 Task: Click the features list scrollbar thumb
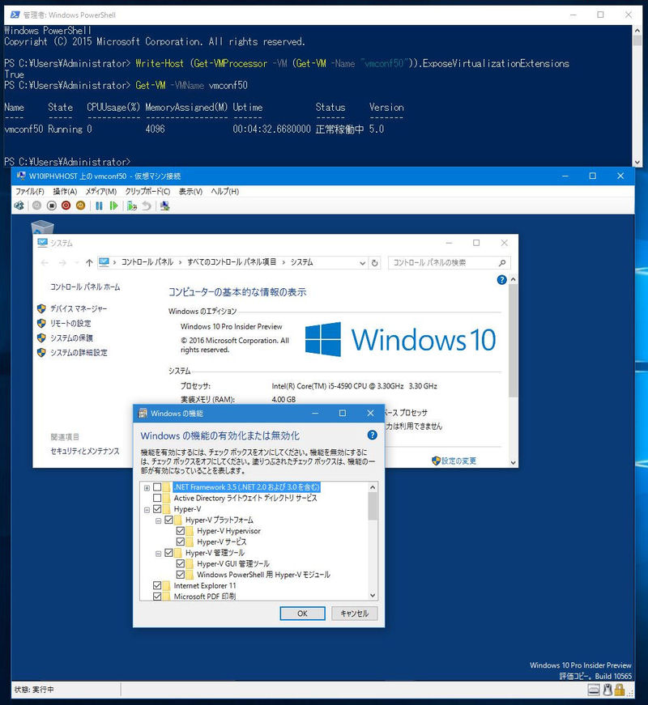point(373,506)
